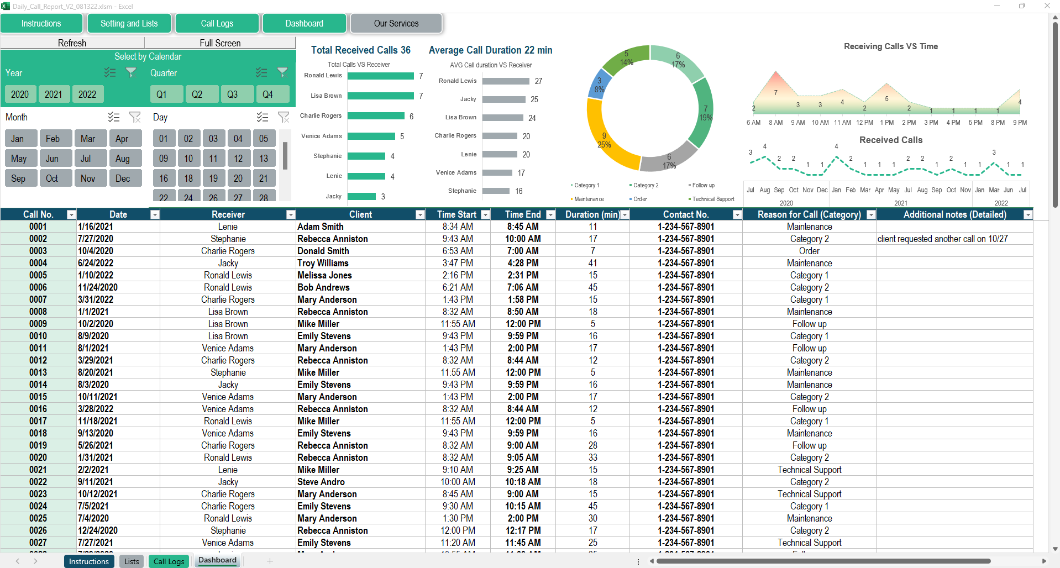Clear the Month slicer filter icon
1060x568 pixels.
pos(135,117)
